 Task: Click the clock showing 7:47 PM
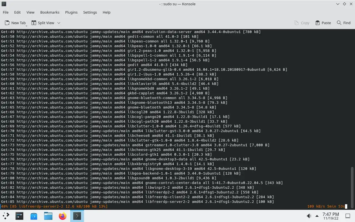point(331,216)
